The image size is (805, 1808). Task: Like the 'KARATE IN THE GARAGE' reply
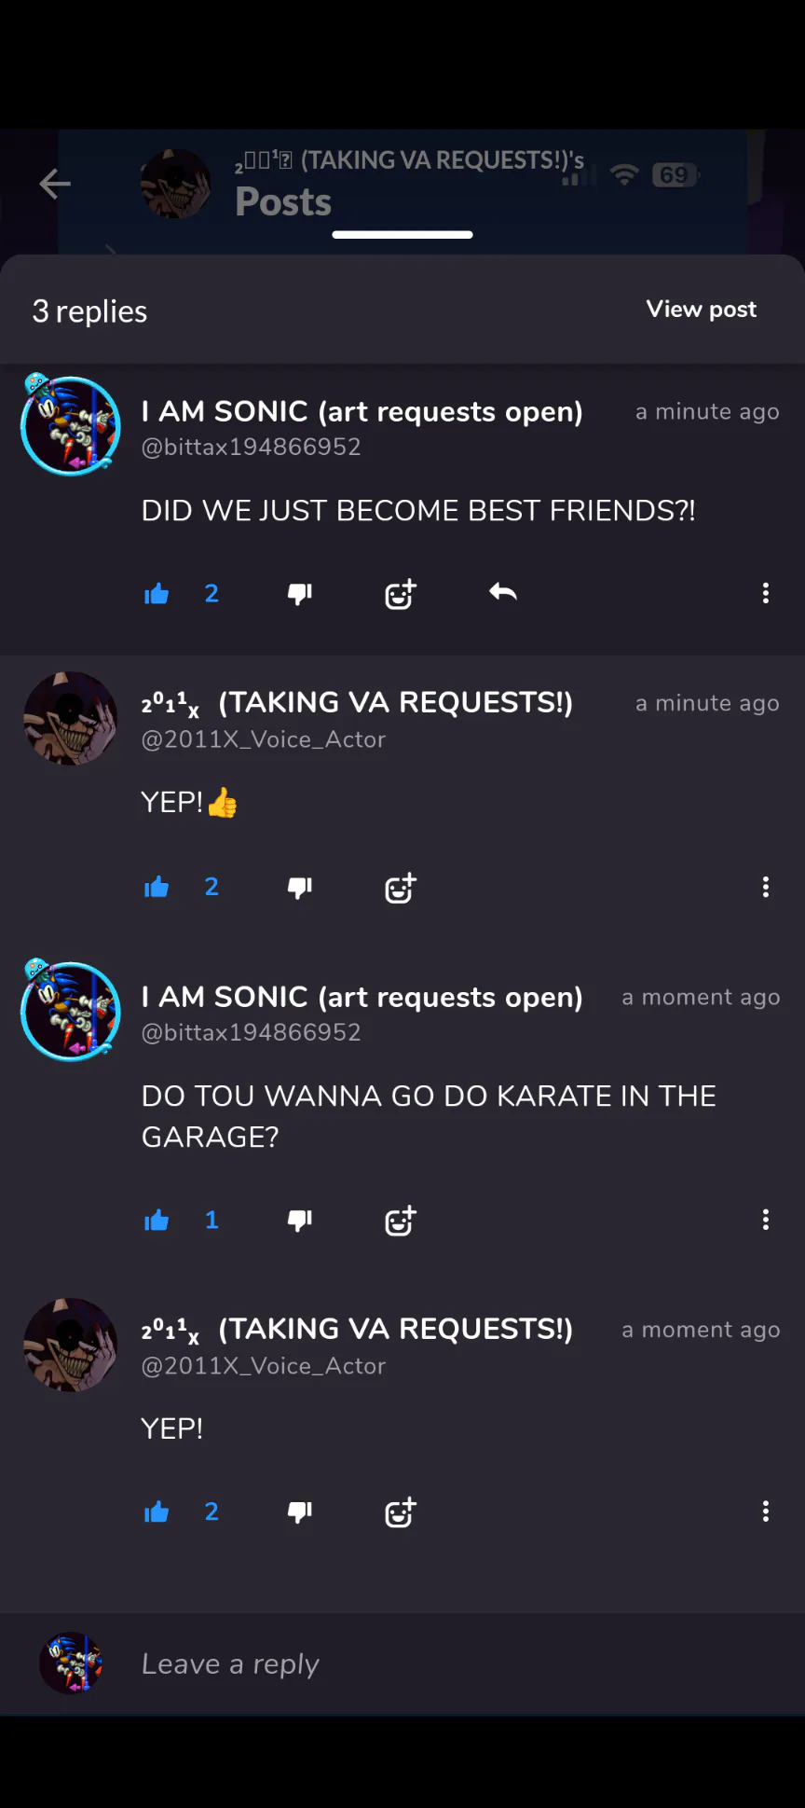157,1220
